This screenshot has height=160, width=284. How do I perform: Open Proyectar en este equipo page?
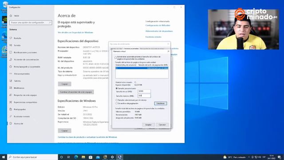(x=25, y=95)
